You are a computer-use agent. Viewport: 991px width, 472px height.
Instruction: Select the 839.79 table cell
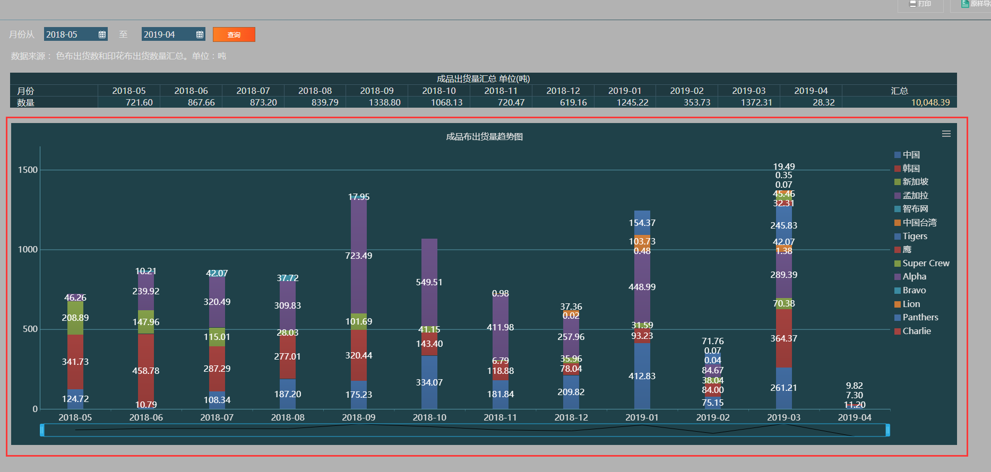(x=315, y=102)
